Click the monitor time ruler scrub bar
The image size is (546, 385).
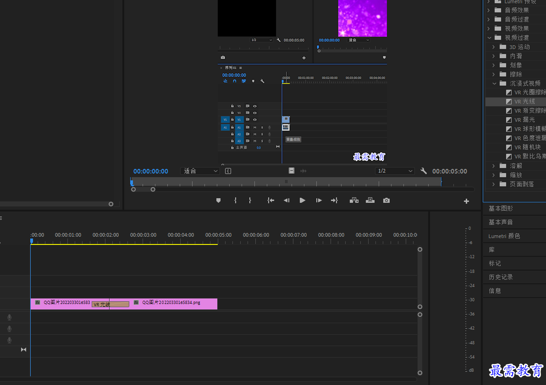click(x=286, y=182)
